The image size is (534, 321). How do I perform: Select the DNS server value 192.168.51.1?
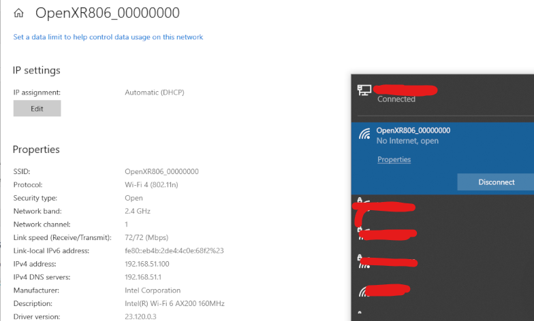[x=143, y=277]
